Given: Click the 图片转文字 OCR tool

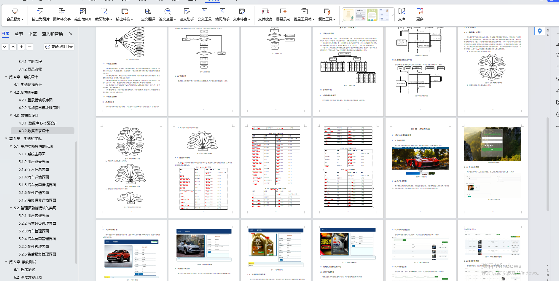Looking at the screenshot, I should 62,15.
